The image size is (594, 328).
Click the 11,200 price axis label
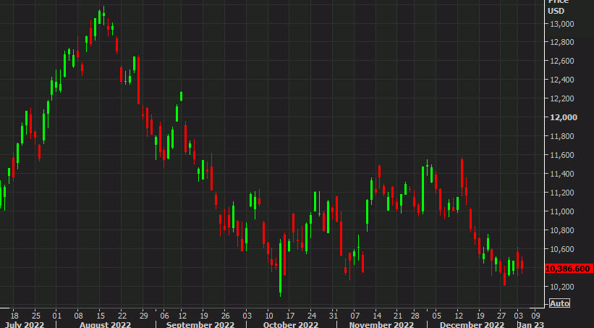(561, 193)
